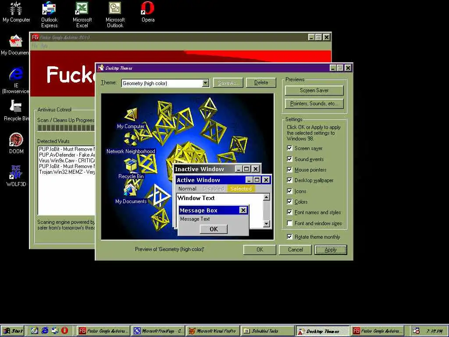
Task: Click preview window scrollbar up arrow
Action: tap(266, 197)
